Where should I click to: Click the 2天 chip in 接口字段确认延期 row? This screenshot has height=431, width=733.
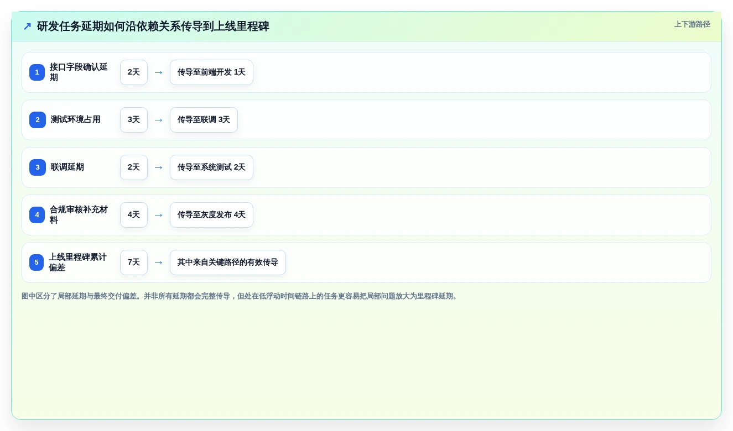pos(134,72)
